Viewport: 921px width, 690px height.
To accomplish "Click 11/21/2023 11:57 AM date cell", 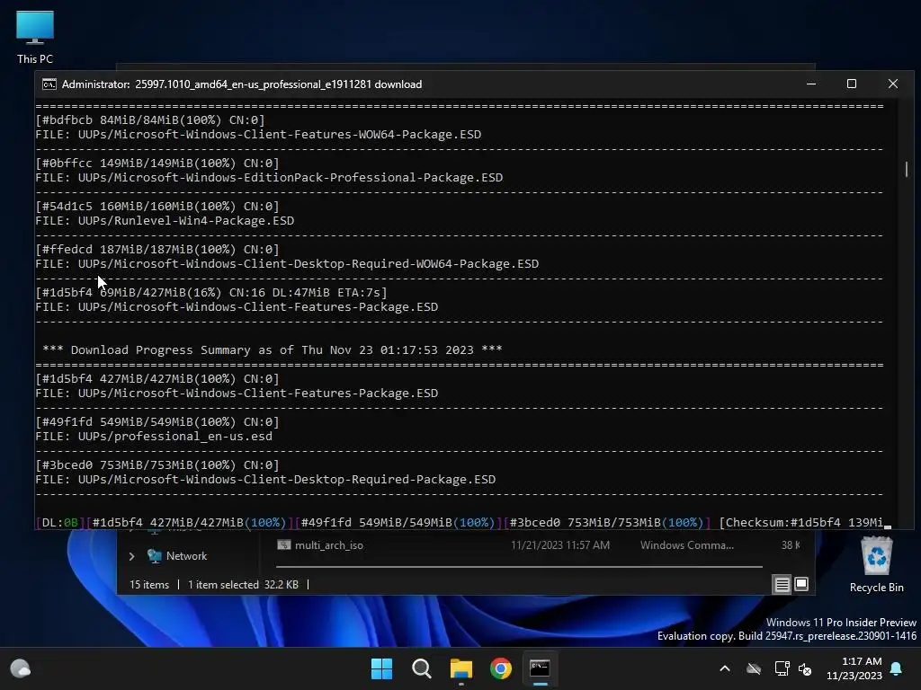I will (x=560, y=545).
